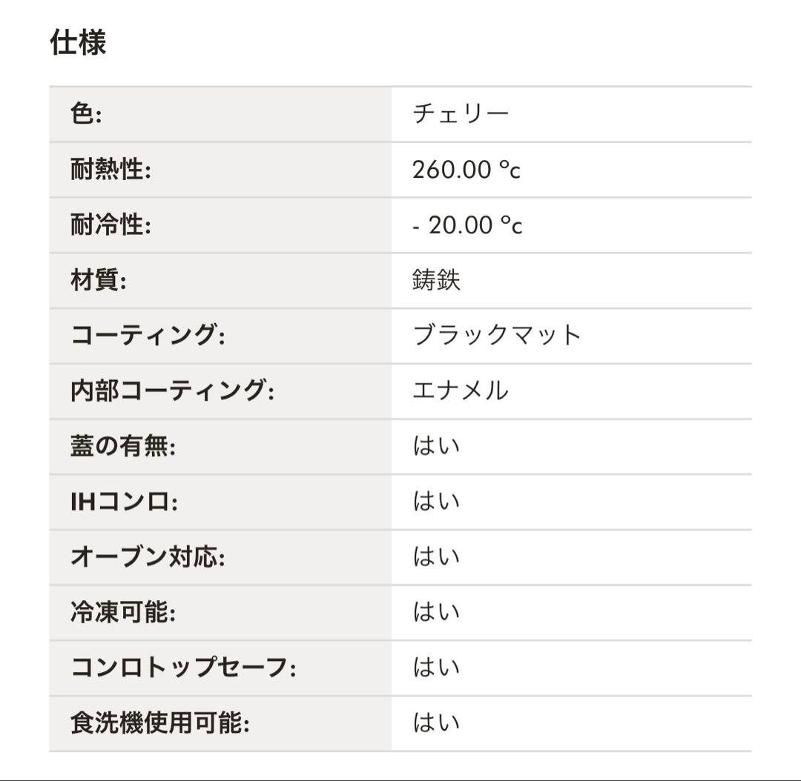Image resolution: width=801 pixels, height=781 pixels.
Task: Click the 耐冷性 row label
Action: (x=111, y=225)
